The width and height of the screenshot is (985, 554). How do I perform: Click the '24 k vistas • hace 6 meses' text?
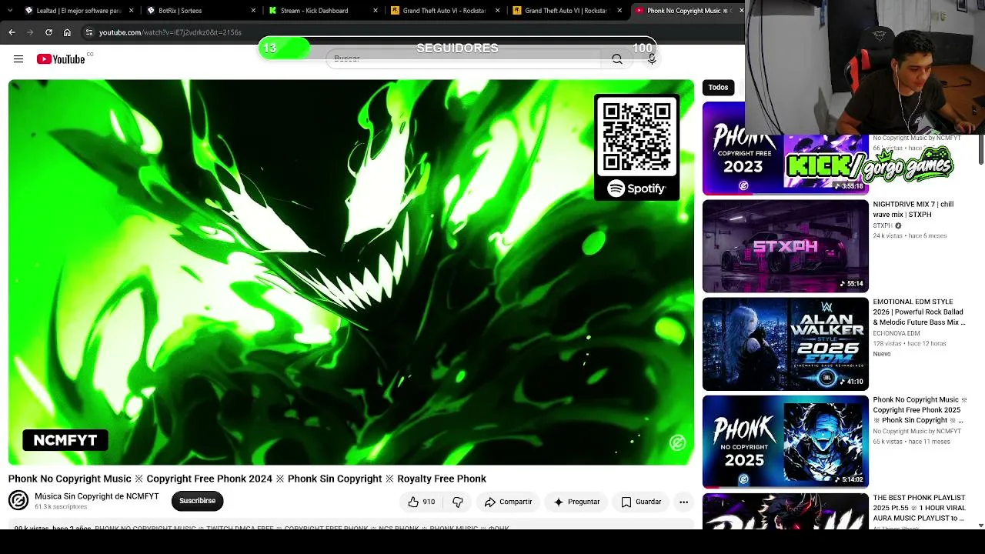click(x=910, y=235)
